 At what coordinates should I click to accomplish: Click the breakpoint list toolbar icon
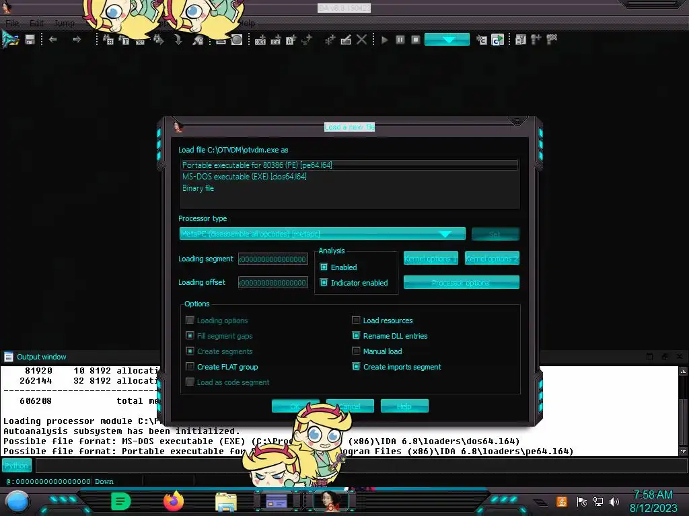(521, 40)
